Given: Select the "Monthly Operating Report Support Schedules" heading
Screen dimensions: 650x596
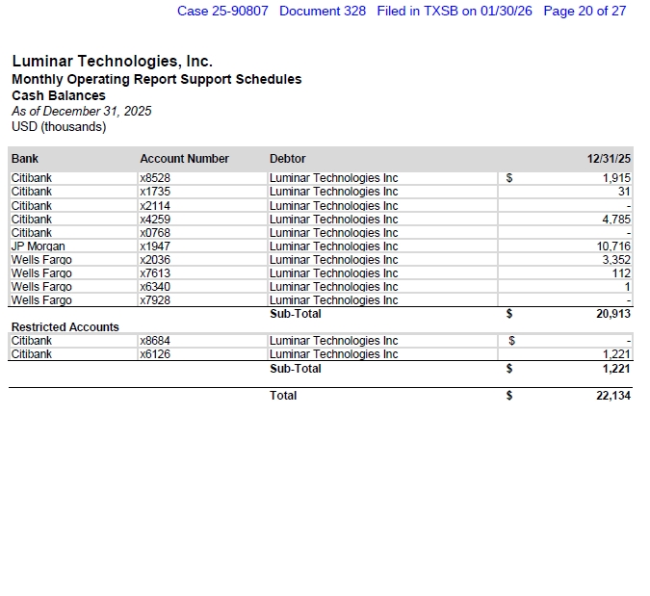Looking at the screenshot, I should tap(156, 79).
